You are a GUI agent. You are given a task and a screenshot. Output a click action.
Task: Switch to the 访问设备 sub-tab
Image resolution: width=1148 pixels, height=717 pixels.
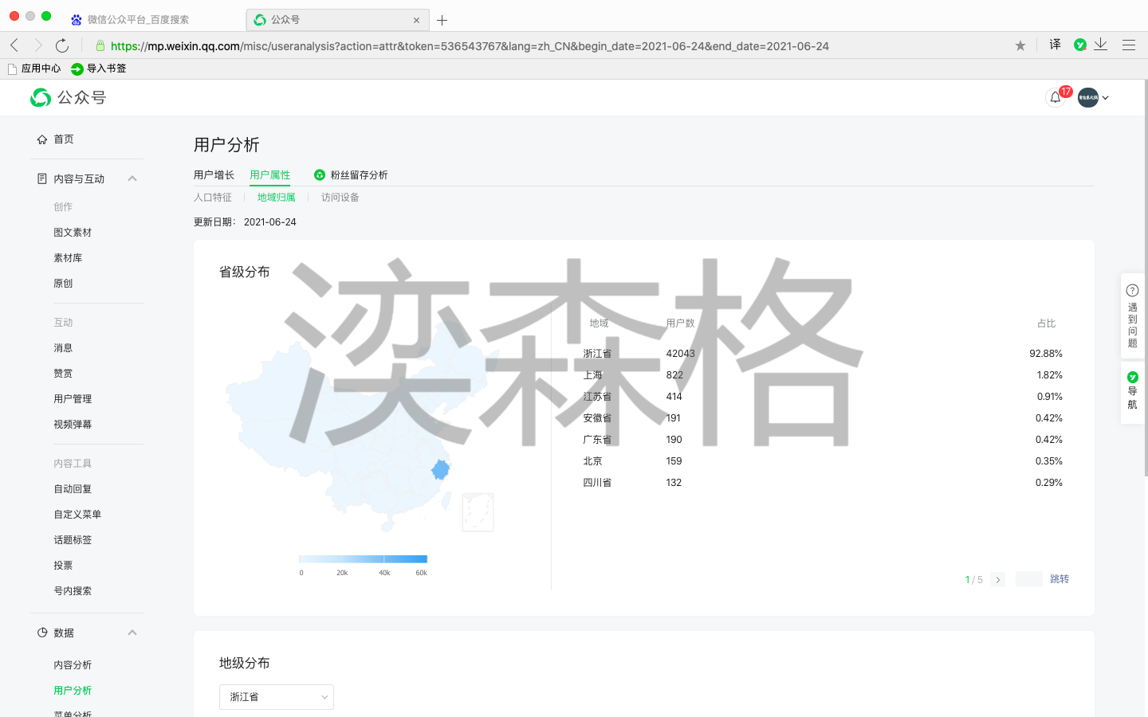(x=340, y=198)
